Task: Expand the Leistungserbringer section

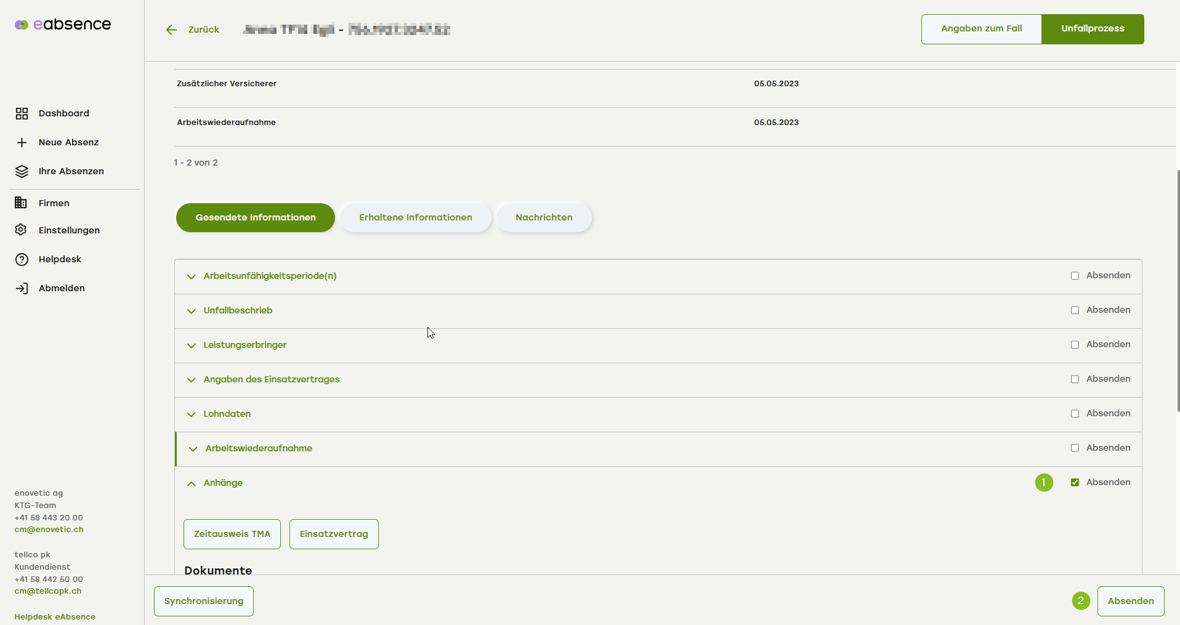Action: coord(192,345)
